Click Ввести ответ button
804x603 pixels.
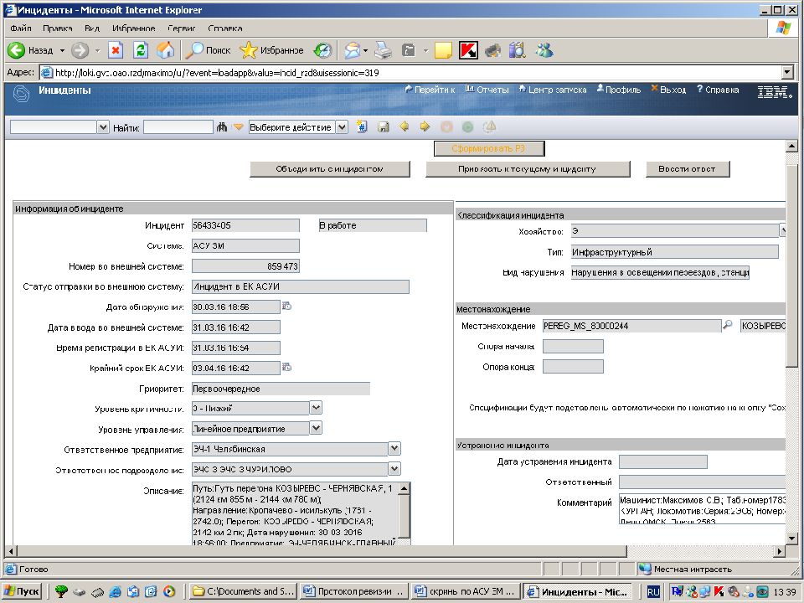point(687,169)
